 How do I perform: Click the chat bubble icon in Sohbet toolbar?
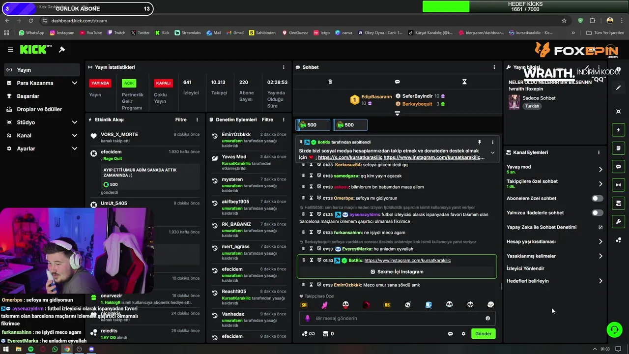397,82
